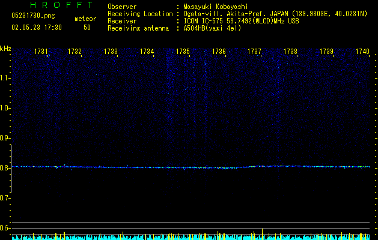
Task: Click the 0.6 frequency axis label
Action: 5,228
